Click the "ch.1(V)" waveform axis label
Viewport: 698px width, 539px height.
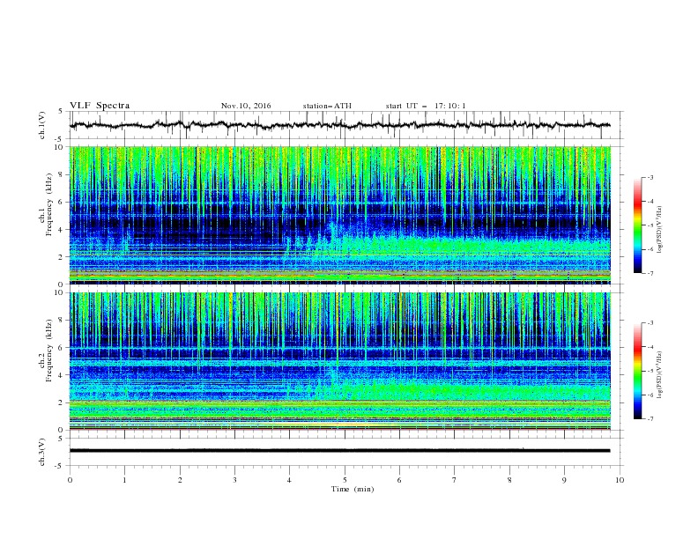(42, 125)
